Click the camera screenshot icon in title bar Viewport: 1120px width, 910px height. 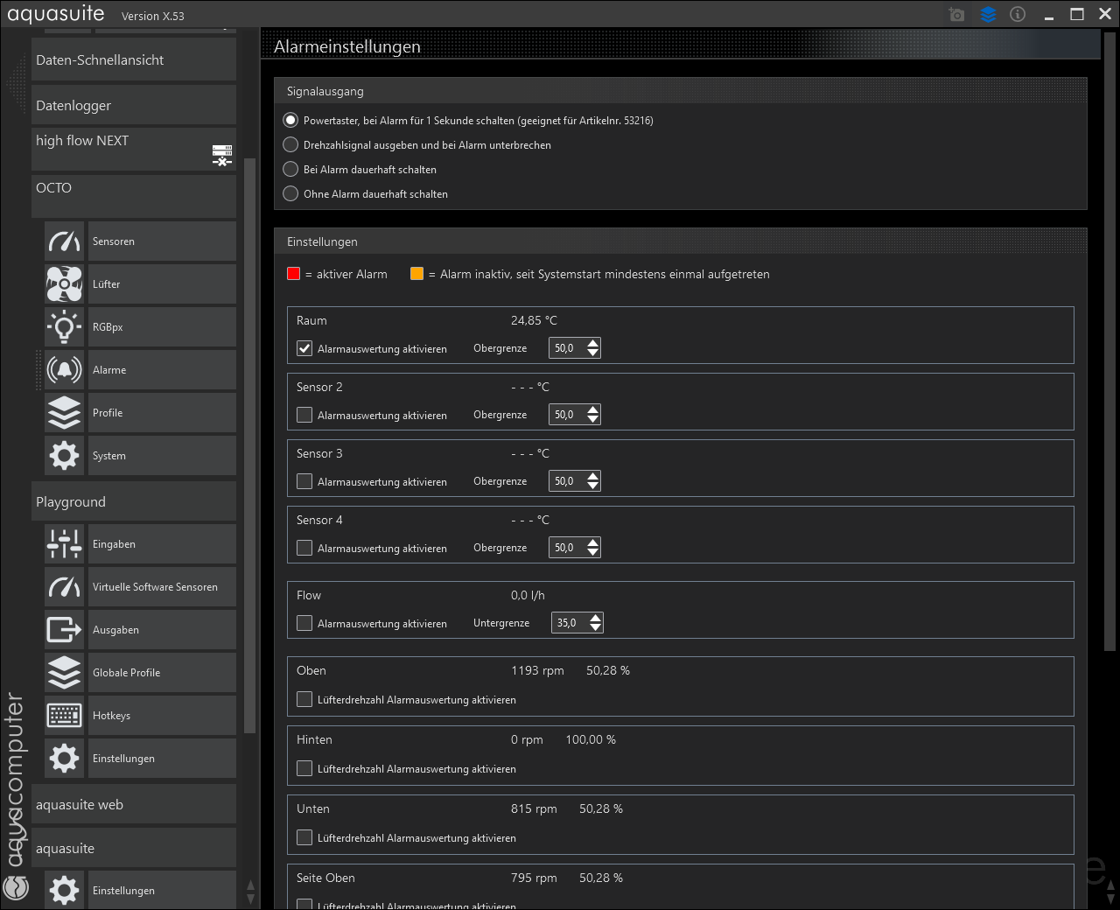coord(957,15)
